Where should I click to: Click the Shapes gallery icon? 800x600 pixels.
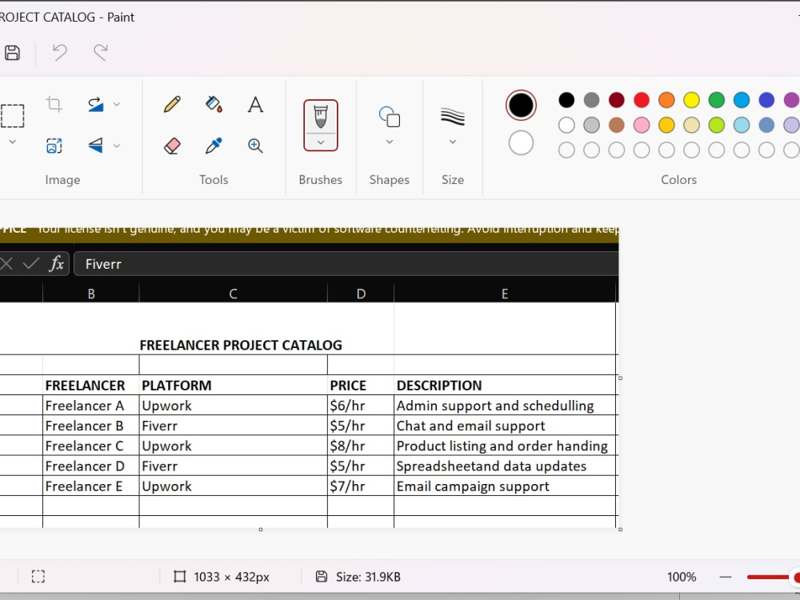[x=390, y=116]
